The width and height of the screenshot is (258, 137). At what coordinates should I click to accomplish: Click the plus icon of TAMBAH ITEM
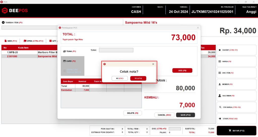[x=3, y=22]
